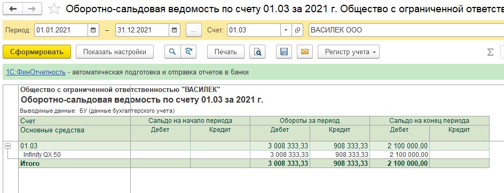Select the 01.03 account row cell
The height and width of the screenshot is (193, 504).
(75, 146)
